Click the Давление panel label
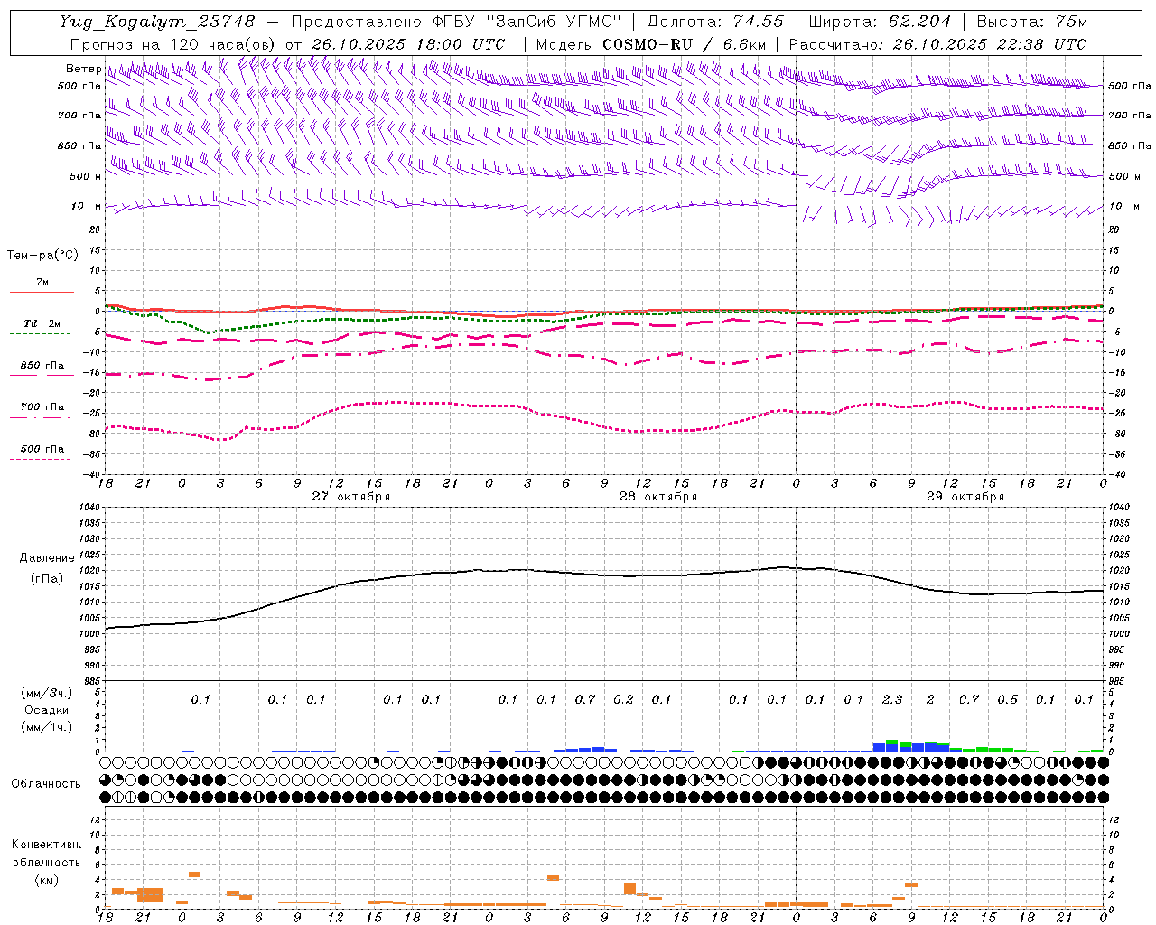1156x925 pixels. (46, 558)
